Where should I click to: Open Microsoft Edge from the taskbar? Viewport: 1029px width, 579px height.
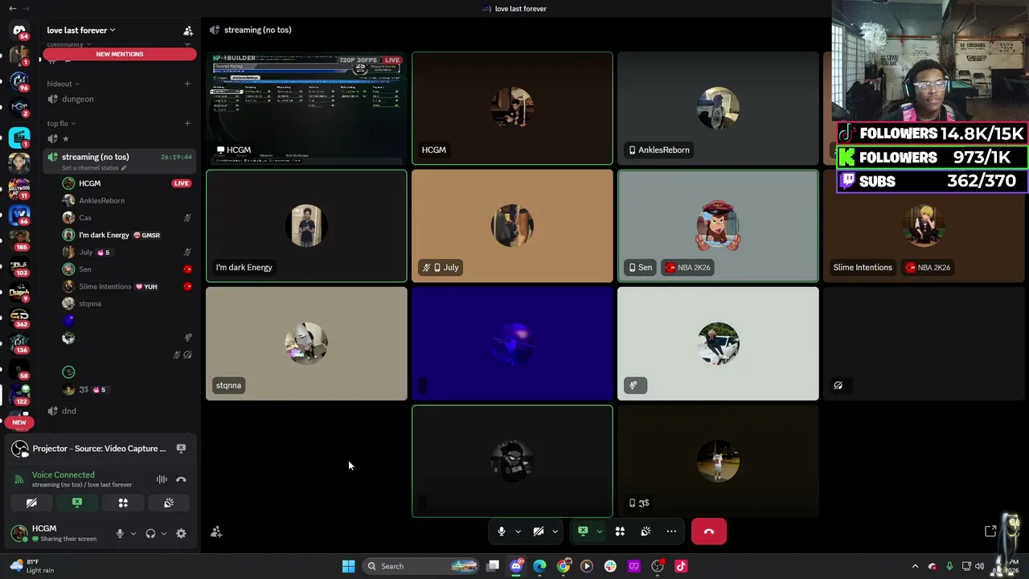pyautogui.click(x=539, y=566)
